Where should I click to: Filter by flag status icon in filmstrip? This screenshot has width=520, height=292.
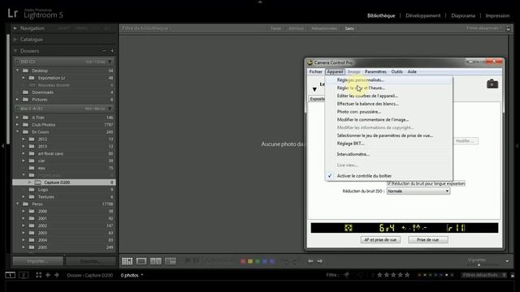coord(347,275)
